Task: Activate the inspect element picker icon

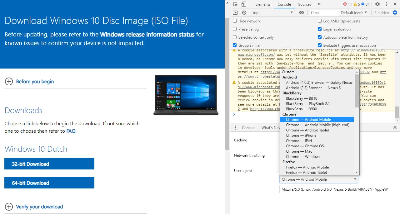Action: [x=236, y=4]
